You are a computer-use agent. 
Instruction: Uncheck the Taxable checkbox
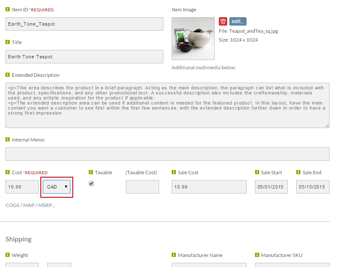91,183
